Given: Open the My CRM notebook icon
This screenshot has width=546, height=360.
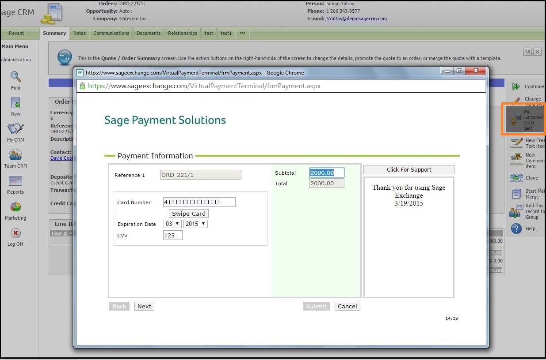Looking at the screenshot, I should click(15, 129).
